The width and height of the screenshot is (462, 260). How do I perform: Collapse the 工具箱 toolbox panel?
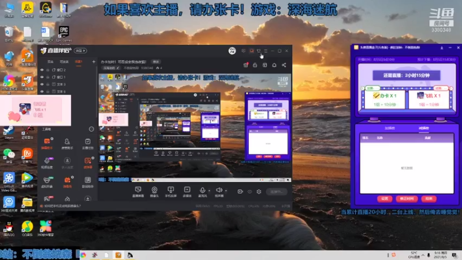[91, 129]
